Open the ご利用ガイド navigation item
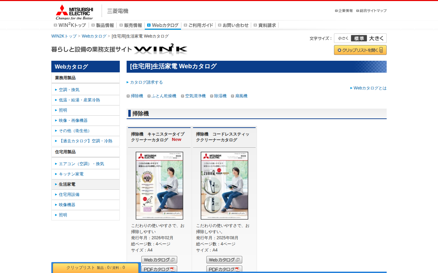The height and width of the screenshot is (273, 438). click(198, 25)
